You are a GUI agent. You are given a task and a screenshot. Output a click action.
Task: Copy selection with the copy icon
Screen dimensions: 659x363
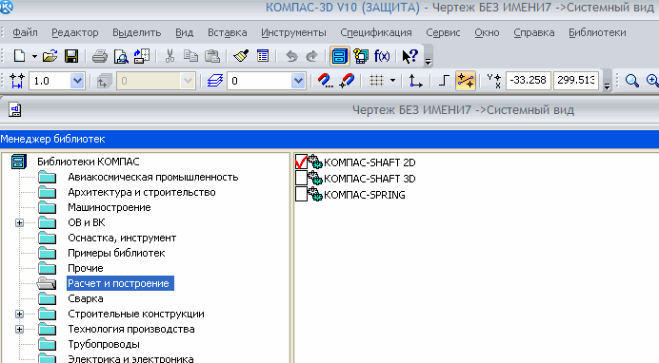190,56
